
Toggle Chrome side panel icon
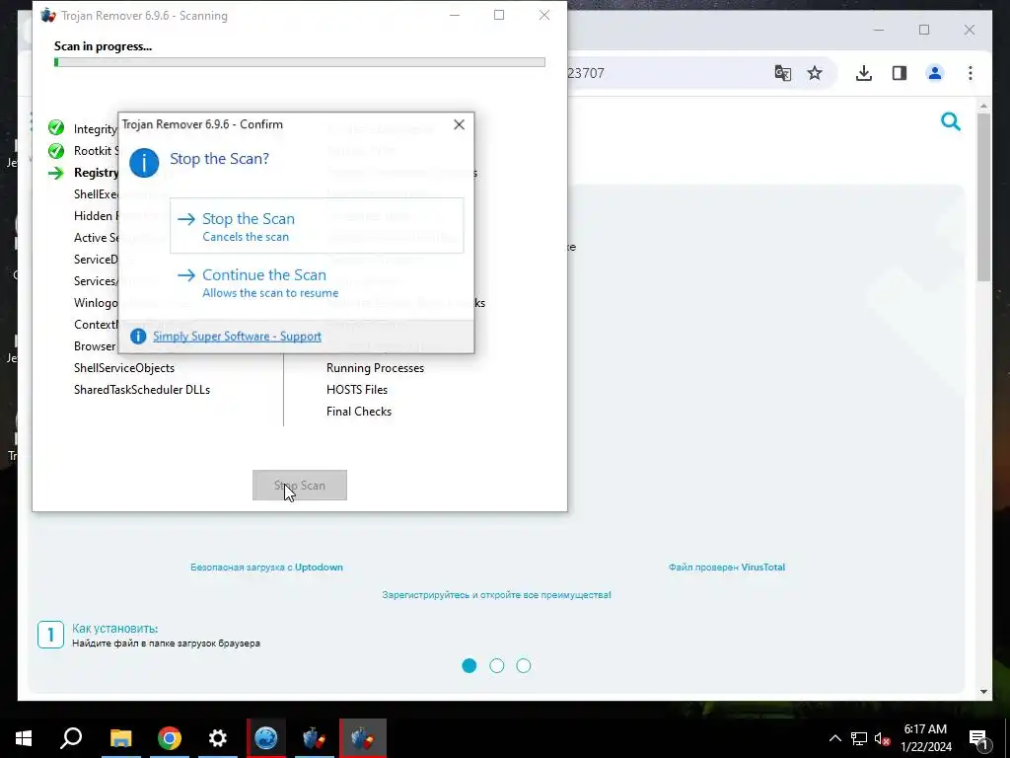[x=900, y=73]
